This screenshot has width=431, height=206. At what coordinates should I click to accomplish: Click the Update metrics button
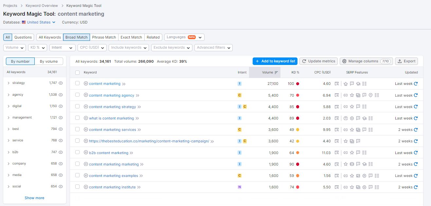click(318, 61)
